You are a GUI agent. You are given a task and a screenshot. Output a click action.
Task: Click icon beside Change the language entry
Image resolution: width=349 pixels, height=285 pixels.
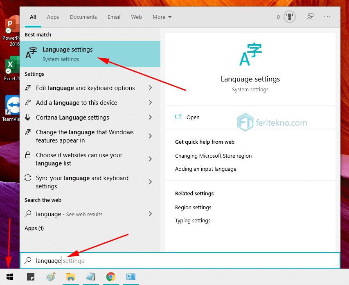pos(28,132)
